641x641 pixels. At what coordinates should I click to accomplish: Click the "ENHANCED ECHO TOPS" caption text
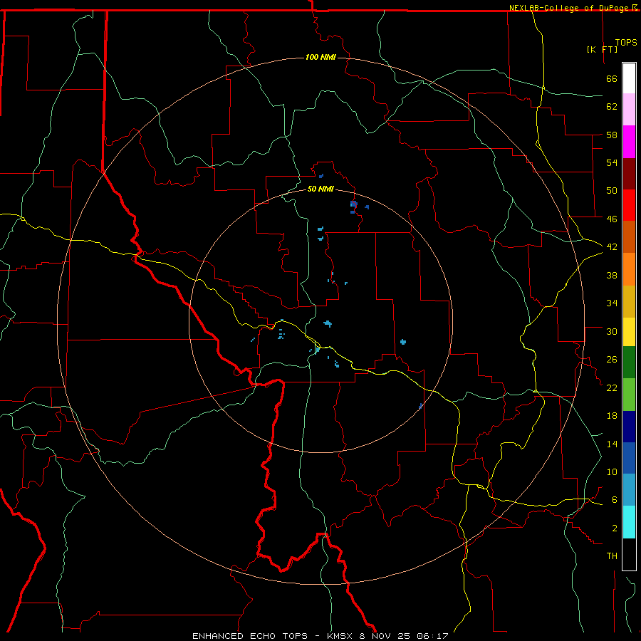click(x=250, y=636)
